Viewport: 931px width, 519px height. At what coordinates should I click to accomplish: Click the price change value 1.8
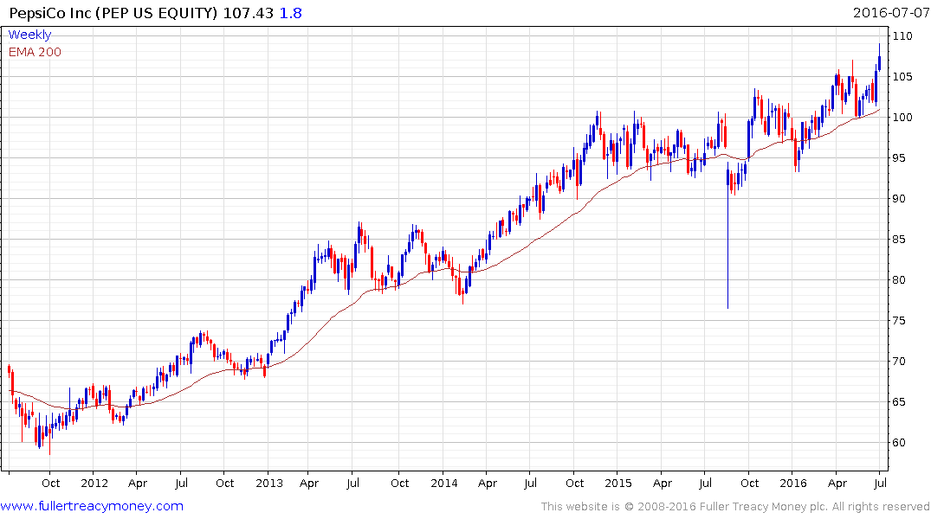[x=290, y=13]
